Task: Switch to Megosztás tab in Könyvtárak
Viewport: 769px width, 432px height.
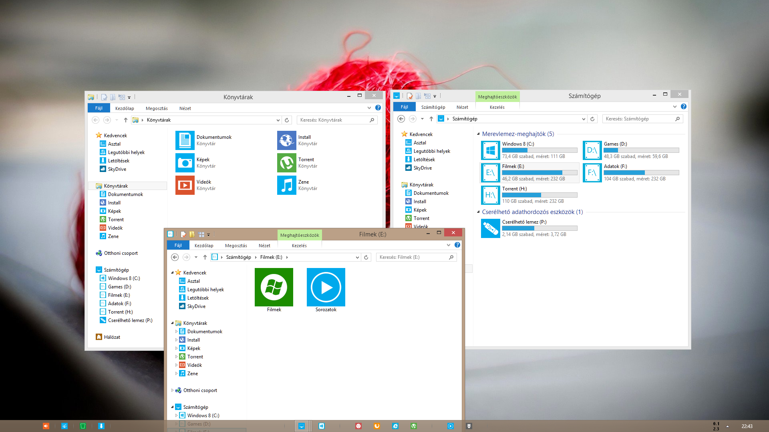Action: (x=157, y=108)
